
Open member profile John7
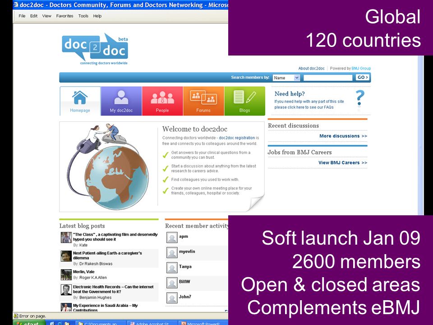pyautogui.click(x=185, y=297)
